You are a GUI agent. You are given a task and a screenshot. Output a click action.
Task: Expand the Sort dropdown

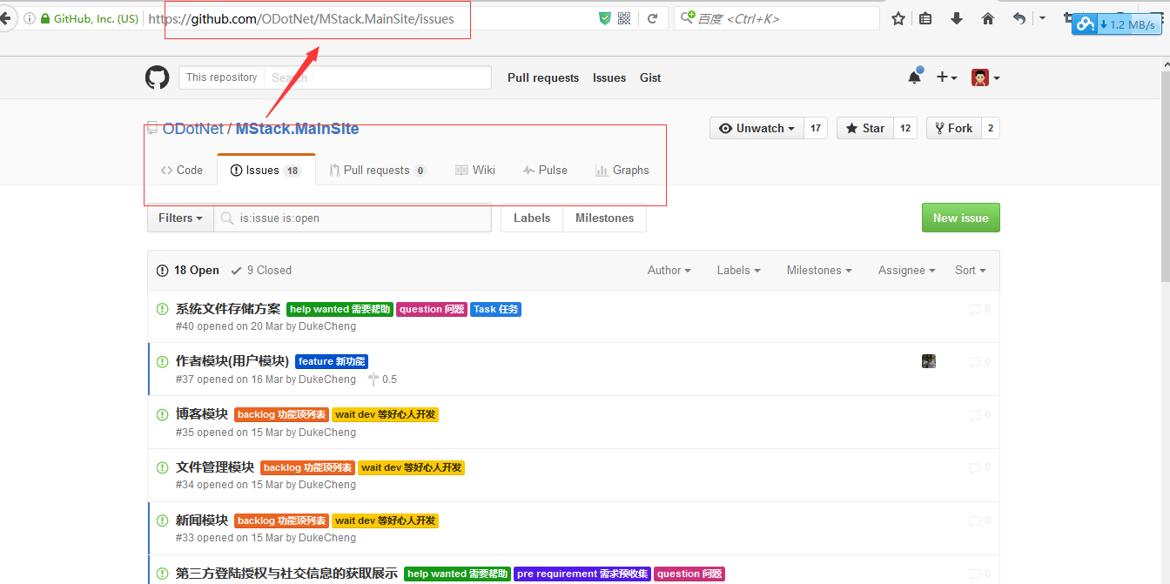tap(971, 270)
